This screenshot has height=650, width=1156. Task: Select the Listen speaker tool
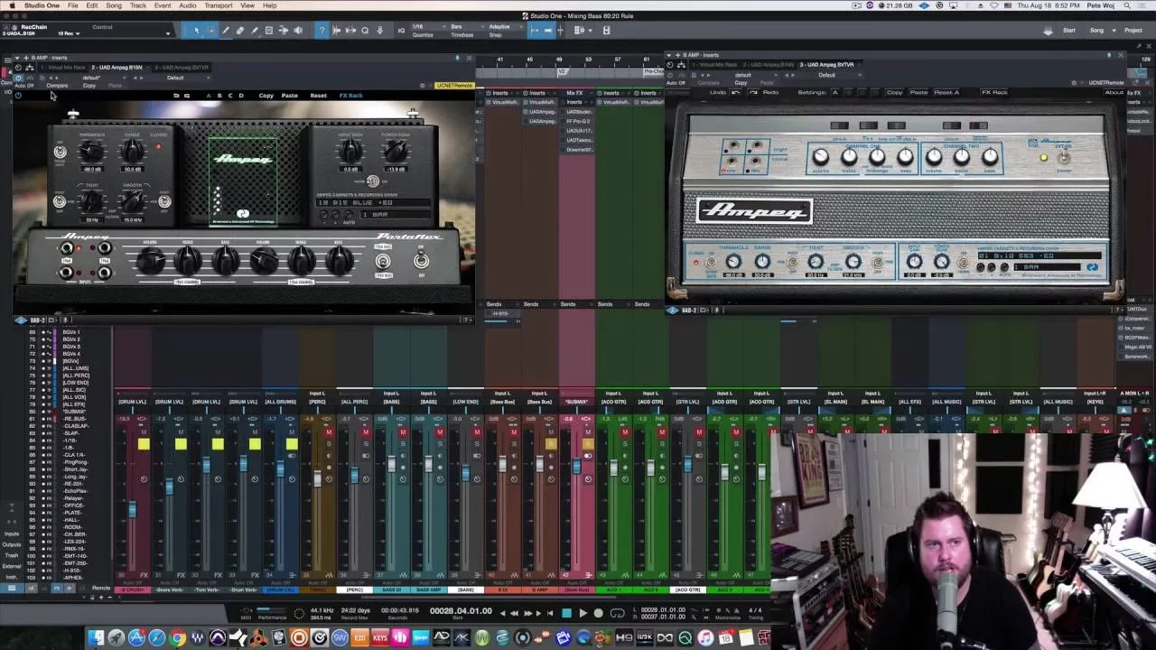[298, 31]
